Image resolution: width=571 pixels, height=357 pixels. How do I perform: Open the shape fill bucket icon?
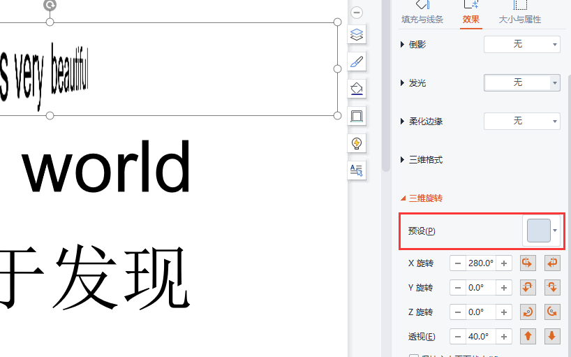(357, 89)
